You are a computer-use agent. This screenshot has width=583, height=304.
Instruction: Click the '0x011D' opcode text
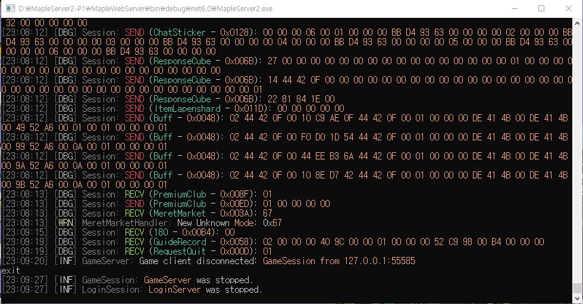point(249,108)
